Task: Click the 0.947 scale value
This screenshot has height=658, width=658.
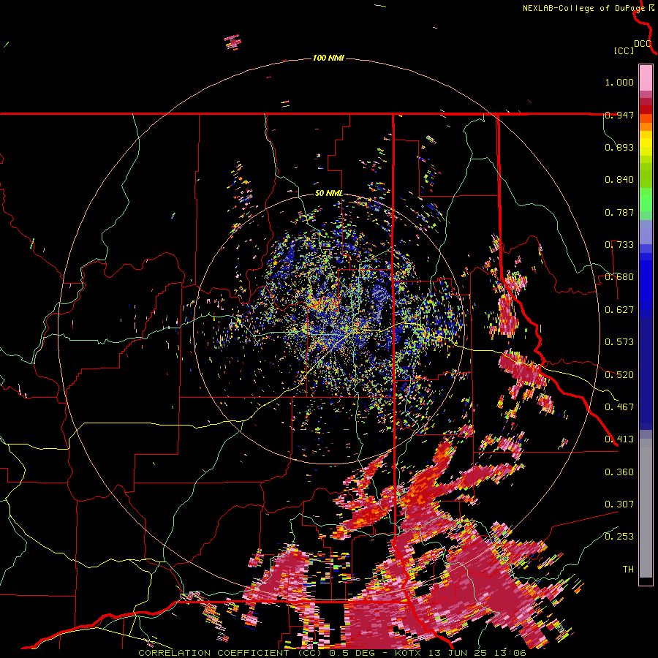Action: [x=619, y=115]
